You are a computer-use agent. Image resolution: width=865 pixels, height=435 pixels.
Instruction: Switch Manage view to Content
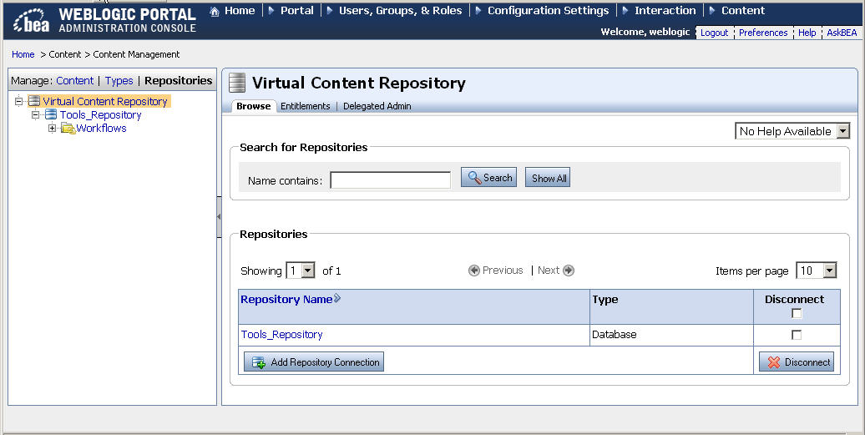click(x=74, y=81)
